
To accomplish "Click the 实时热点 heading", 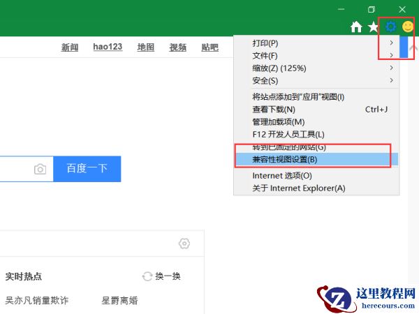I will [24, 276].
